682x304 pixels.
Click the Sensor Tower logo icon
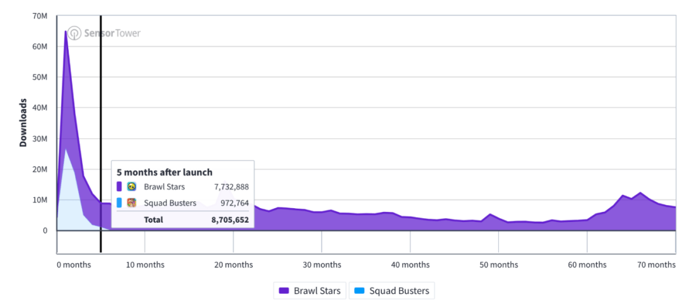coord(75,33)
